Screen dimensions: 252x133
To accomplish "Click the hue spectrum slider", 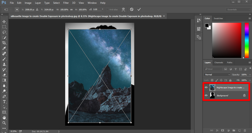I will click(x=247, y=40).
